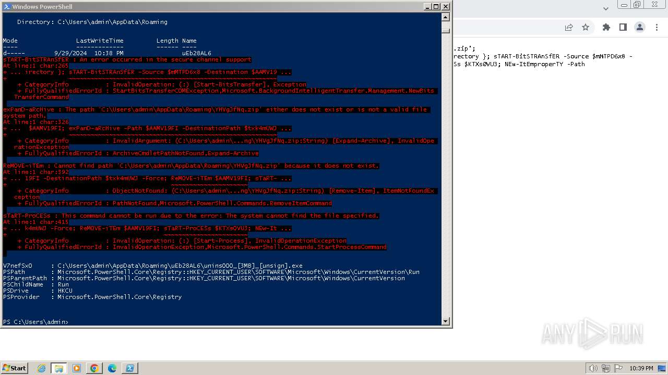Open Windows Media Player from the taskbar
668x375 pixels.
[77, 368]
